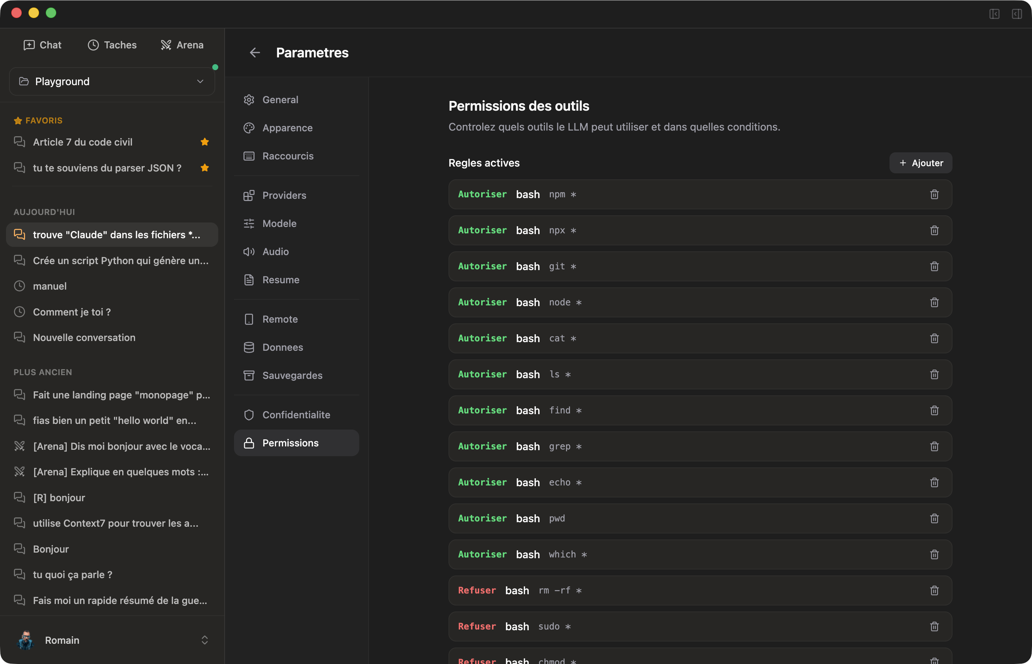
Task: Collapse the left sidebar with the panel icon
Action: click(x=995, y=14)
